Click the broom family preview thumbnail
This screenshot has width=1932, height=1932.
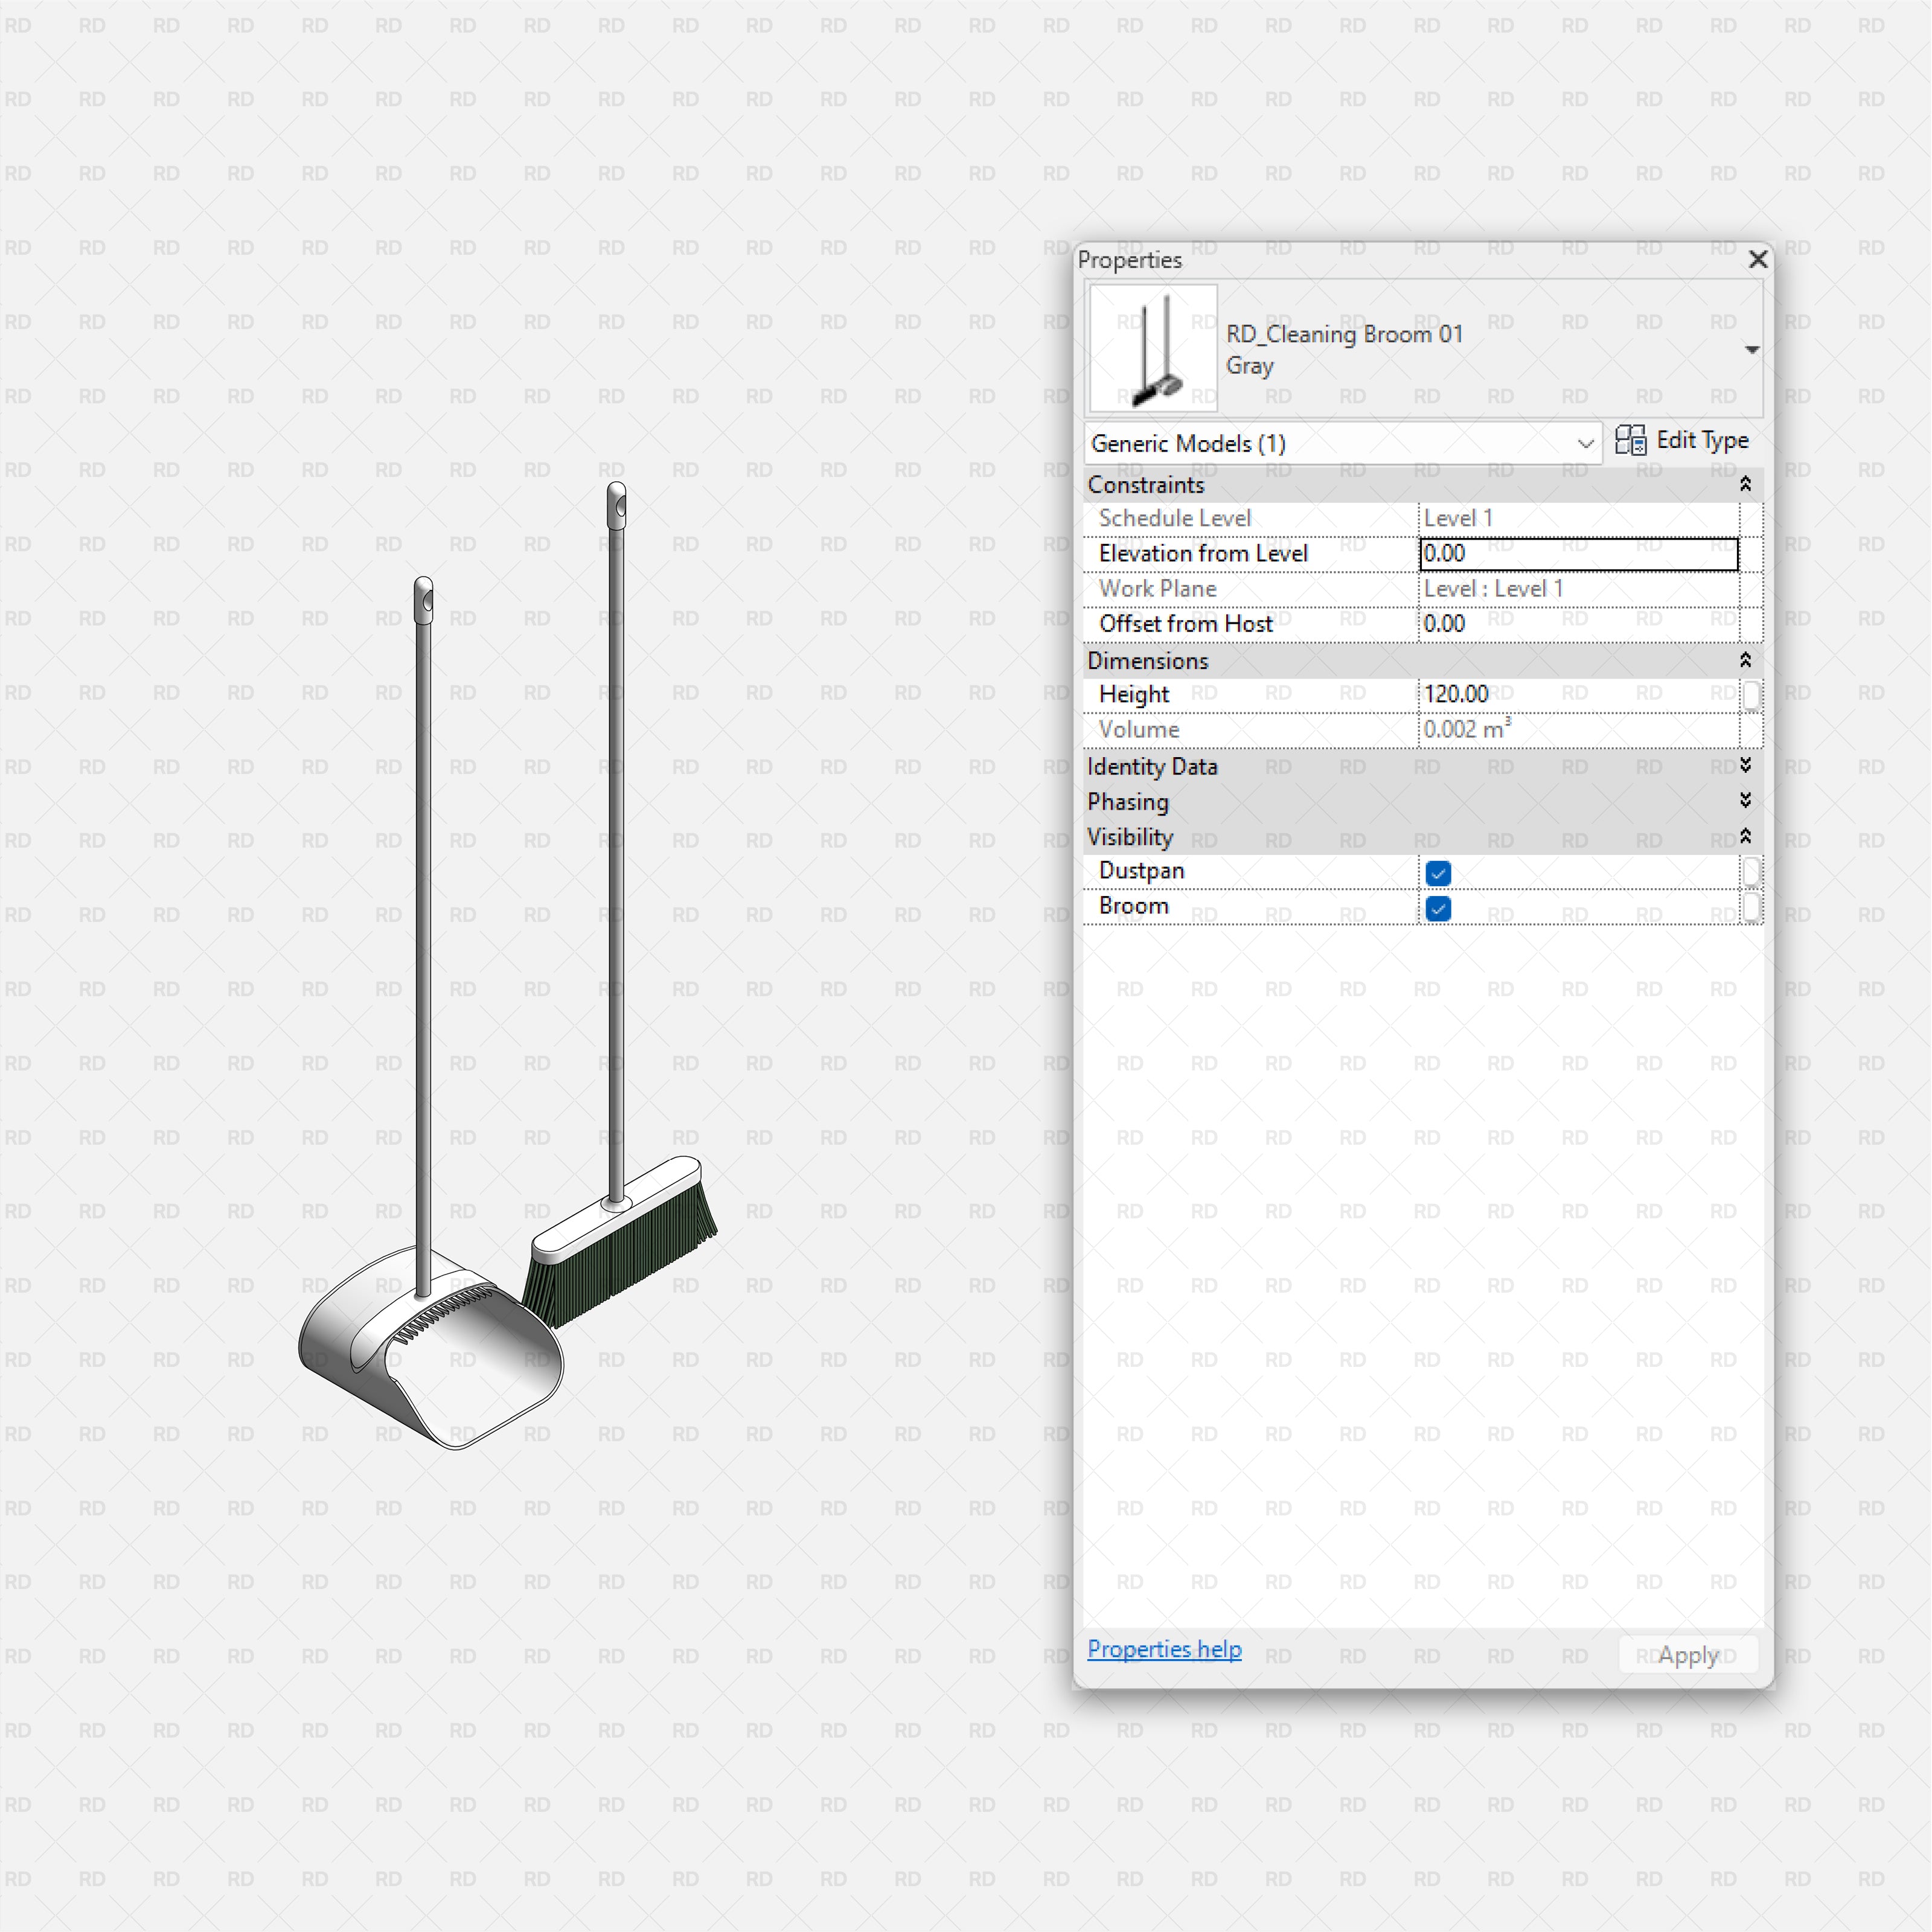click(1152, 348)
